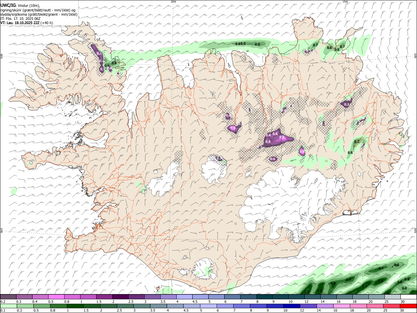This screenshot has height=313, width=417.
Task: Pick the darkest green 1 swatch in lower legend row
Action: (75, 306)
